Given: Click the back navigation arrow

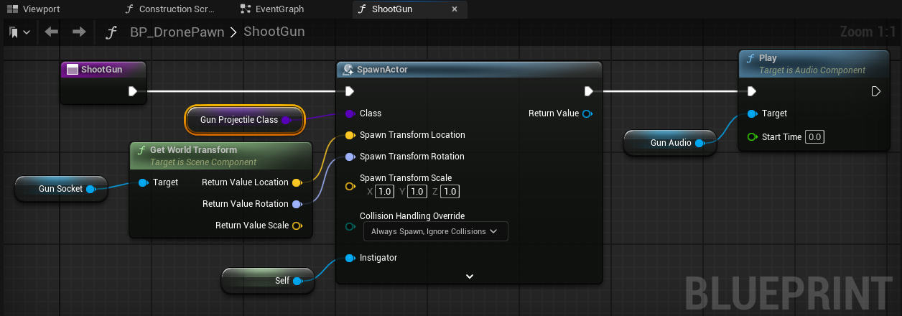Looking at the screenshot, I should point(51,32).
